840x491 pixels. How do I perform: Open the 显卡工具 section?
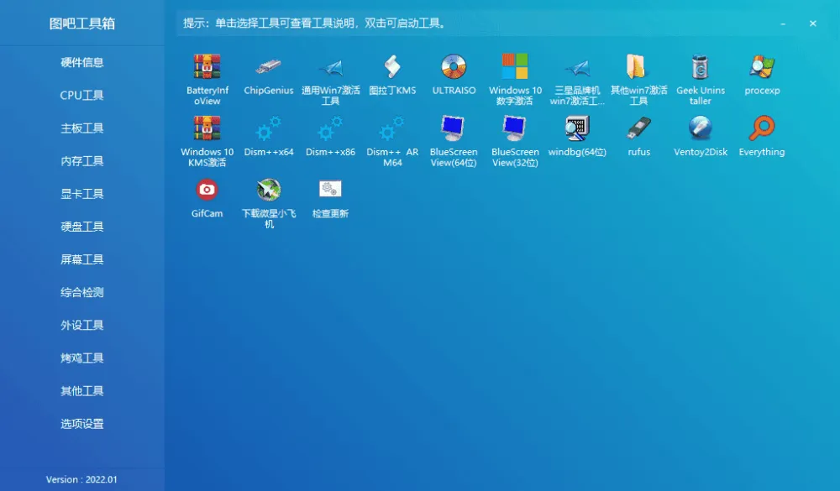[81, 194]
